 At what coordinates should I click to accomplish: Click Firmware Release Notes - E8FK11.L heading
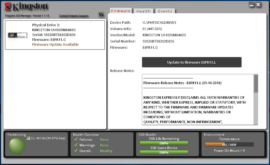click(182, 83)
